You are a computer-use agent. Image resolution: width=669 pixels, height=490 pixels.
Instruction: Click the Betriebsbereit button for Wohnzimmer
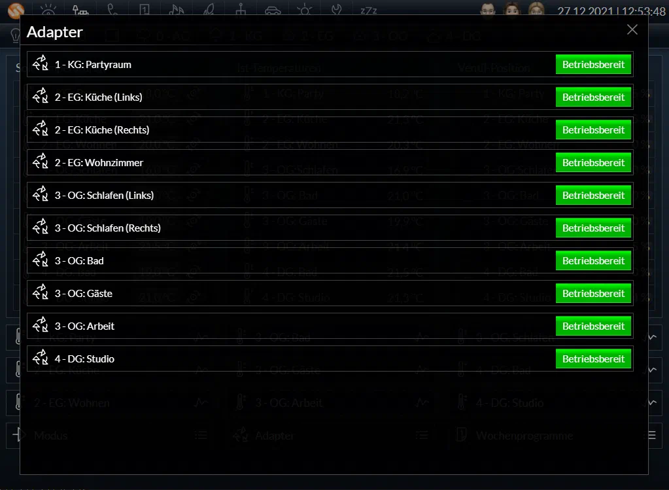(593, 163)
